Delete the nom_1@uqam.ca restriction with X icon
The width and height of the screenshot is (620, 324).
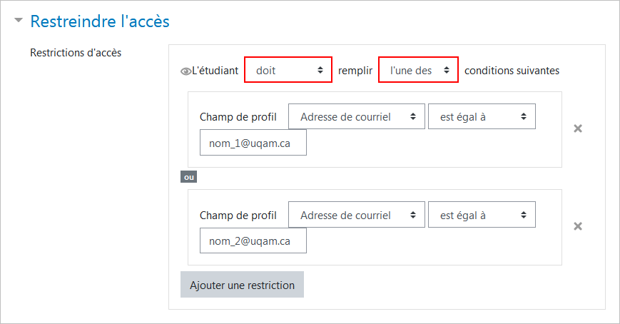[x=578, y=128]
